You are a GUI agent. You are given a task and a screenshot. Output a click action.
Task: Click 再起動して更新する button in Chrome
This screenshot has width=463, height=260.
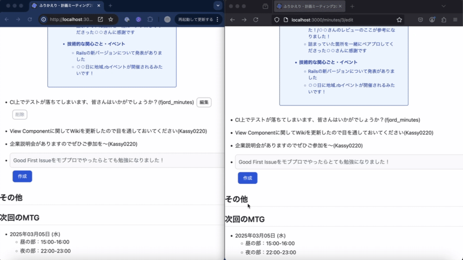tap(195, 19)
